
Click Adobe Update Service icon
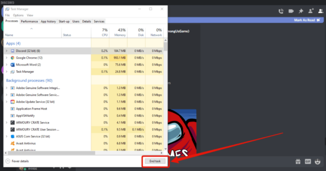click(x=13, y=102)
